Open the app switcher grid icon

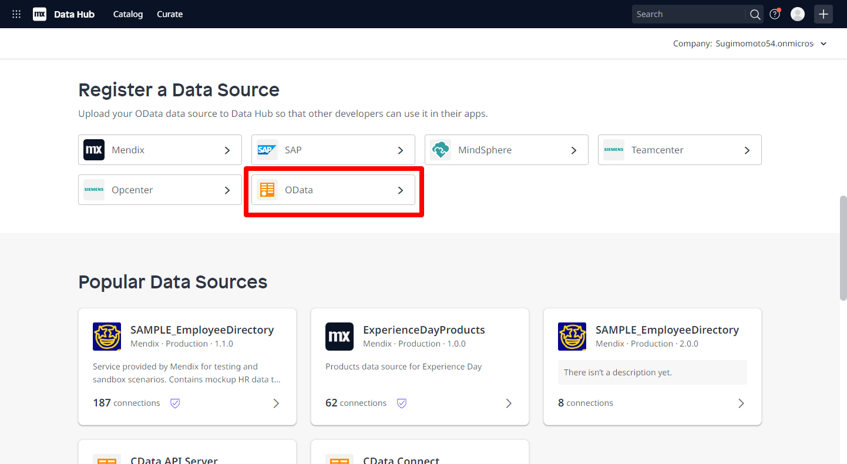(16, 14)
